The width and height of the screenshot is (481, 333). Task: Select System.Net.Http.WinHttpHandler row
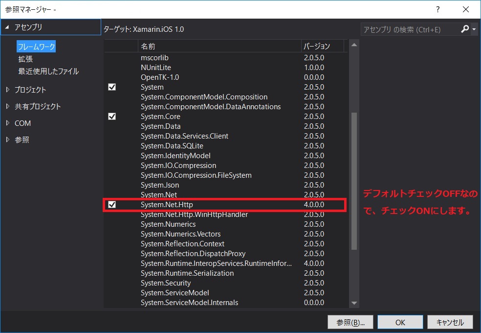225,214
